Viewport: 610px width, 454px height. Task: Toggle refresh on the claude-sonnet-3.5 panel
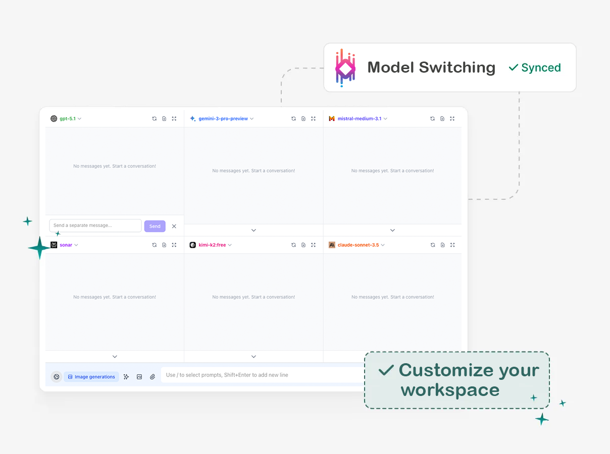coord(432,245)
